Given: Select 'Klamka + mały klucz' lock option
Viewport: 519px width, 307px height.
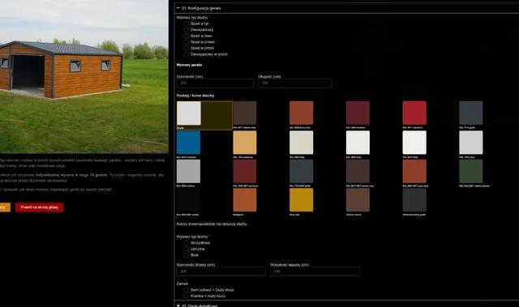Looking at the screenshot, I should pos(186,296).
